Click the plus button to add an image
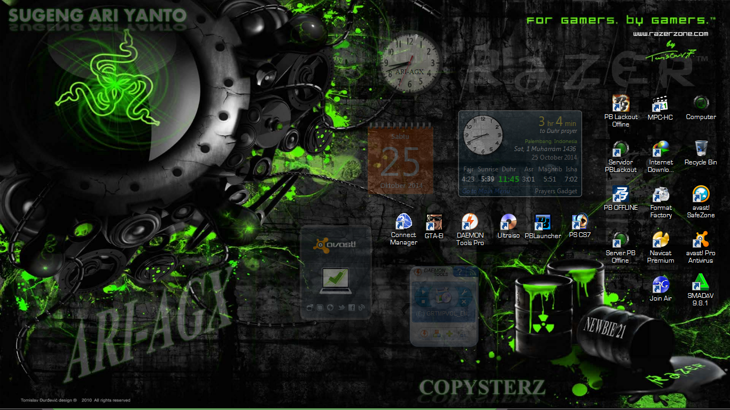Screen dimensions: 730x410 (449, 334)
